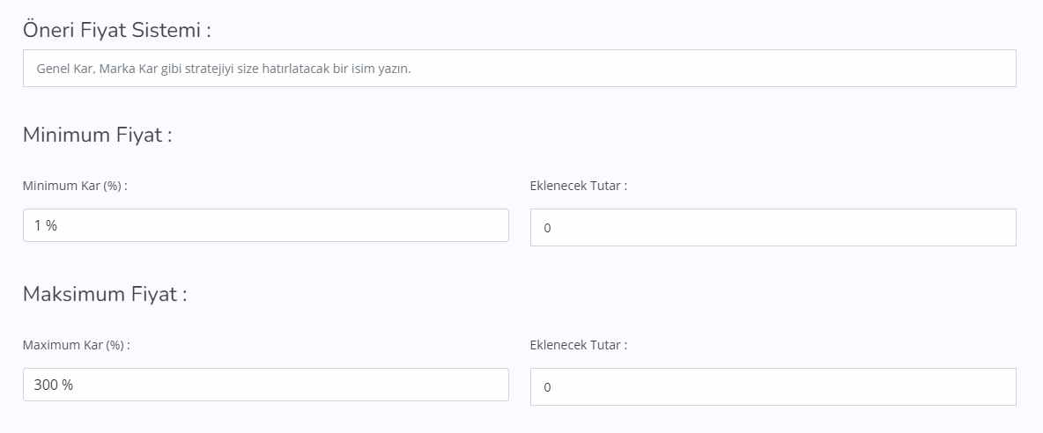Screen dimensions: 1043x433
Task: Click the "0" value in Maksimum Fiyat's amount field
Action: click(x=547, y=387)
